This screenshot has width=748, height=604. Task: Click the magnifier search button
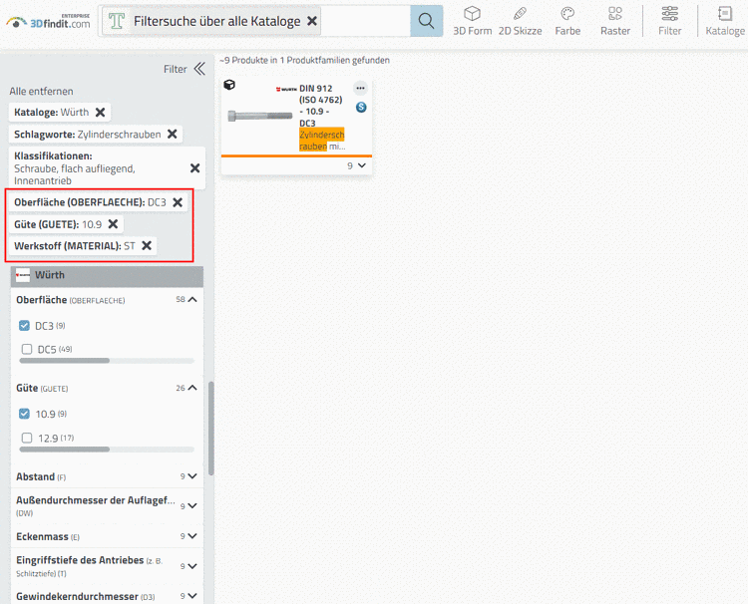pyautogui.click(x=426, y=21)
